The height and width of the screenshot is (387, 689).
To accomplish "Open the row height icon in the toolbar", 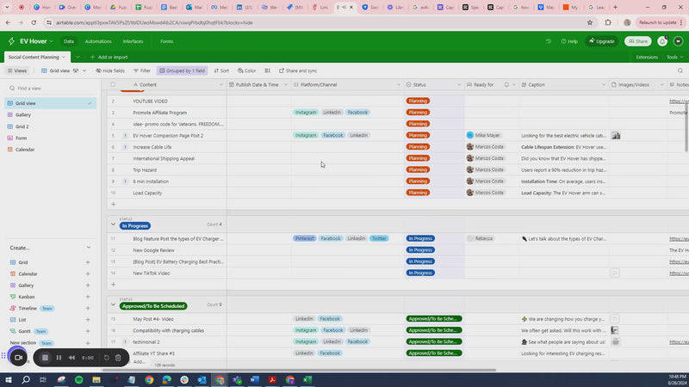I will tap(267, 71).
